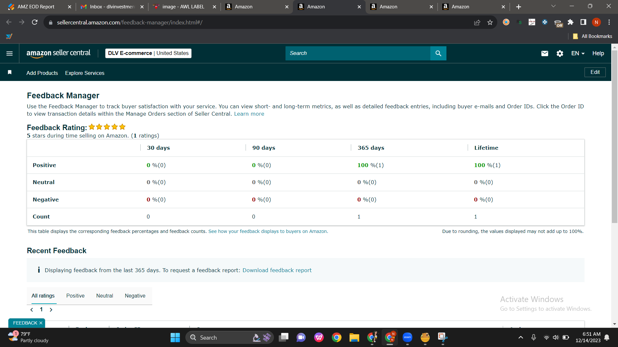Open the tab search dropdown in Chrome

(553, 6)
